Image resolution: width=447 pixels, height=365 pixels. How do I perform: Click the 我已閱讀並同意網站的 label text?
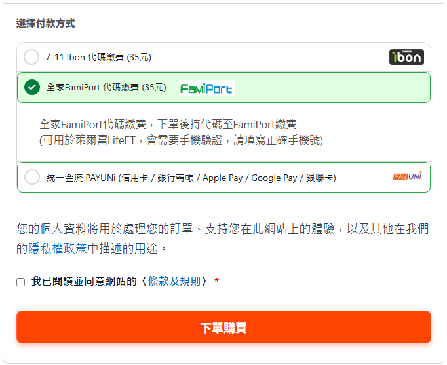click(x=84, y=281)
